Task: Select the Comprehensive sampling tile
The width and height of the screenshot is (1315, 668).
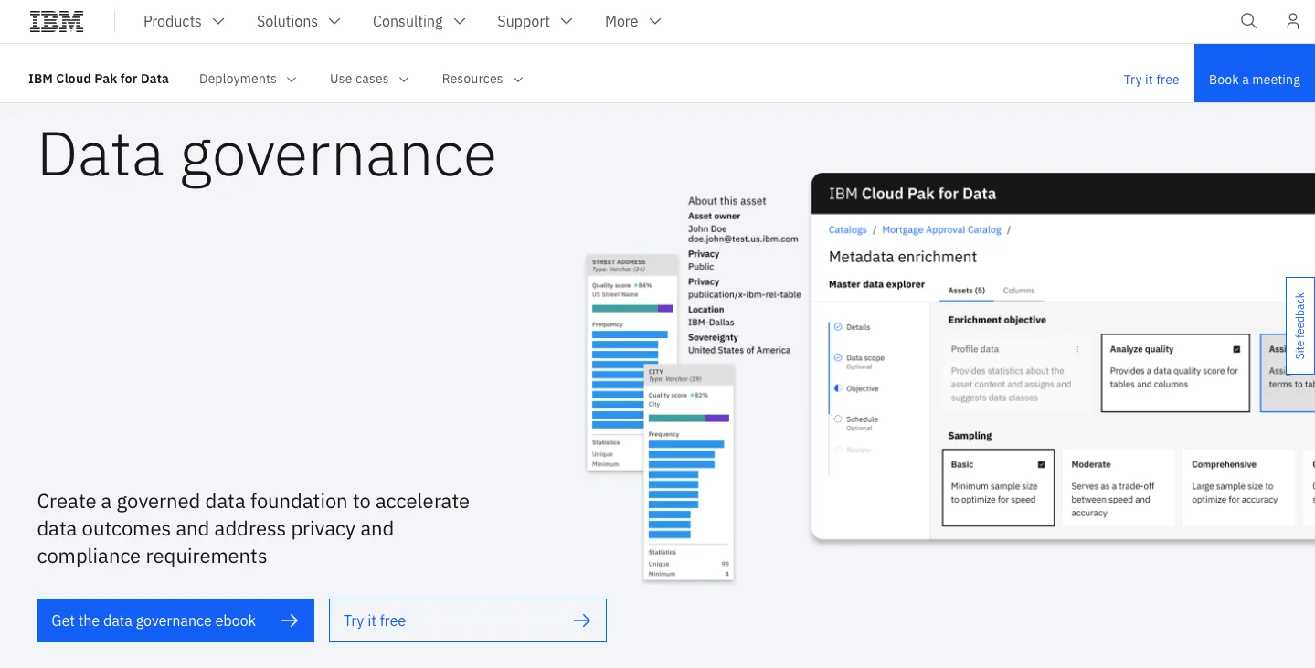Action: [x=1239, y=488]
